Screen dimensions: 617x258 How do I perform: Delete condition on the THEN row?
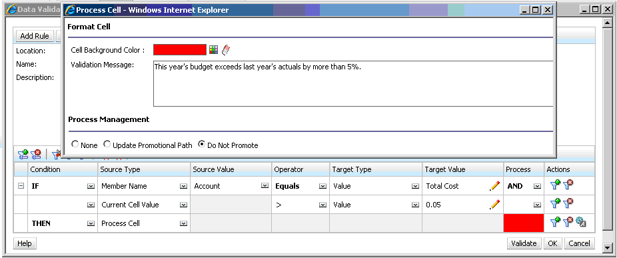tap(568, 222)
